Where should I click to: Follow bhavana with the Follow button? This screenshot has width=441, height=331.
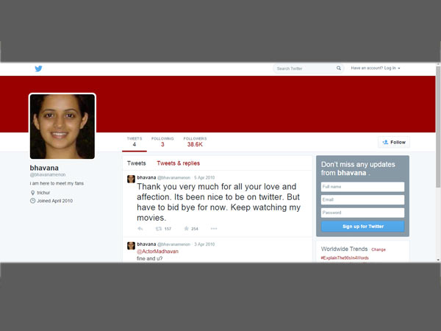coord(394,142)
